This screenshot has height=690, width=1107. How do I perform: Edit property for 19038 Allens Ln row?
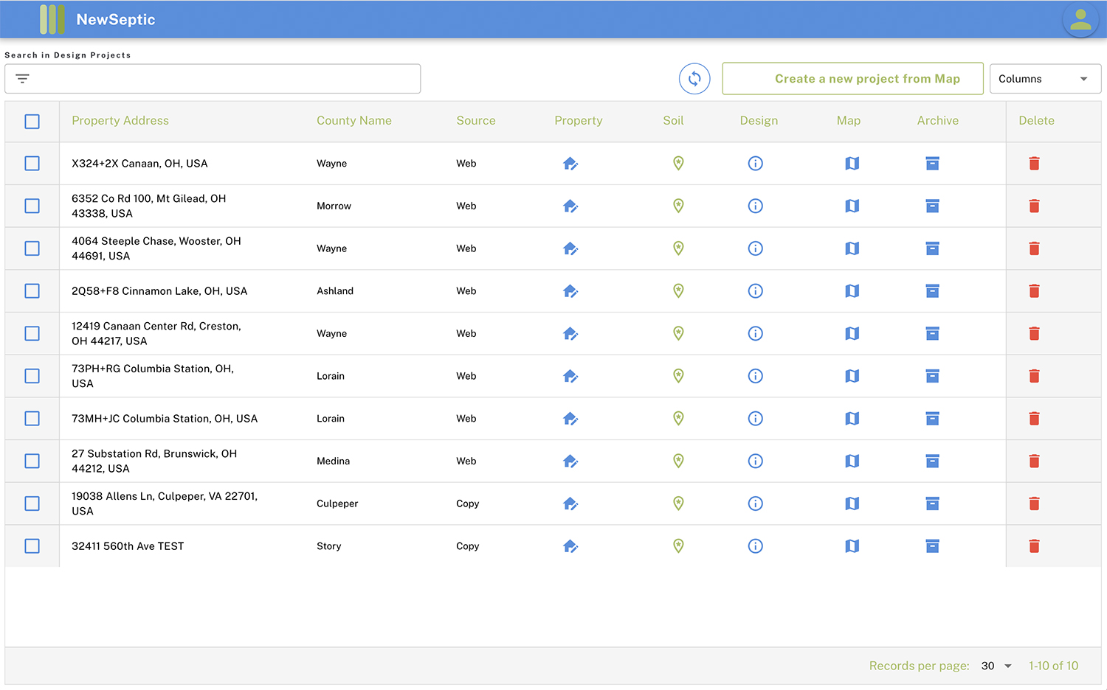(x=570, y=503)
